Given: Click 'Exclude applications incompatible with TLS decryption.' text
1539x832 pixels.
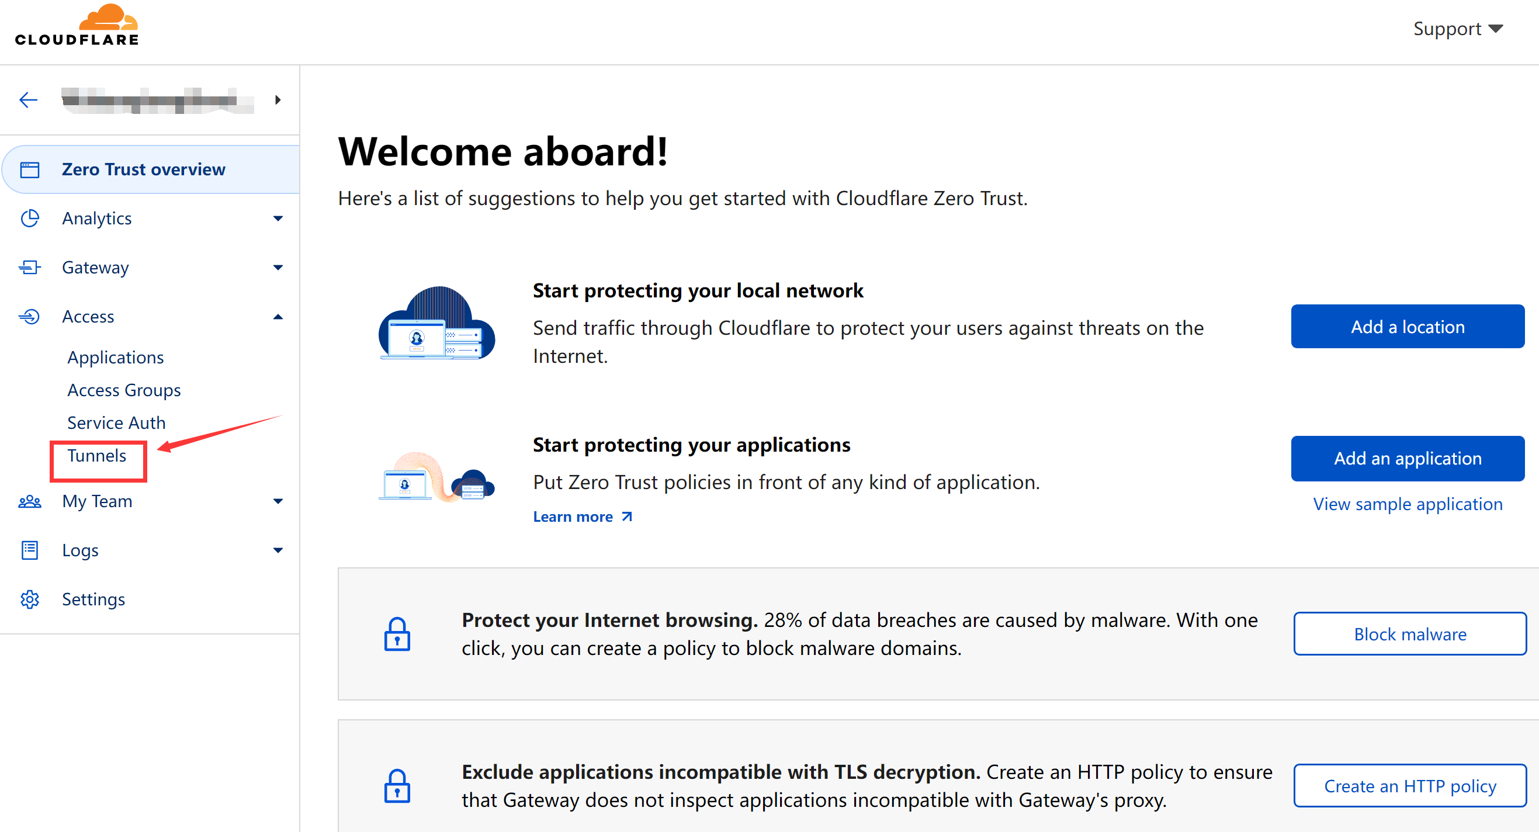Looking at the screenshot, I should (720, 772).
